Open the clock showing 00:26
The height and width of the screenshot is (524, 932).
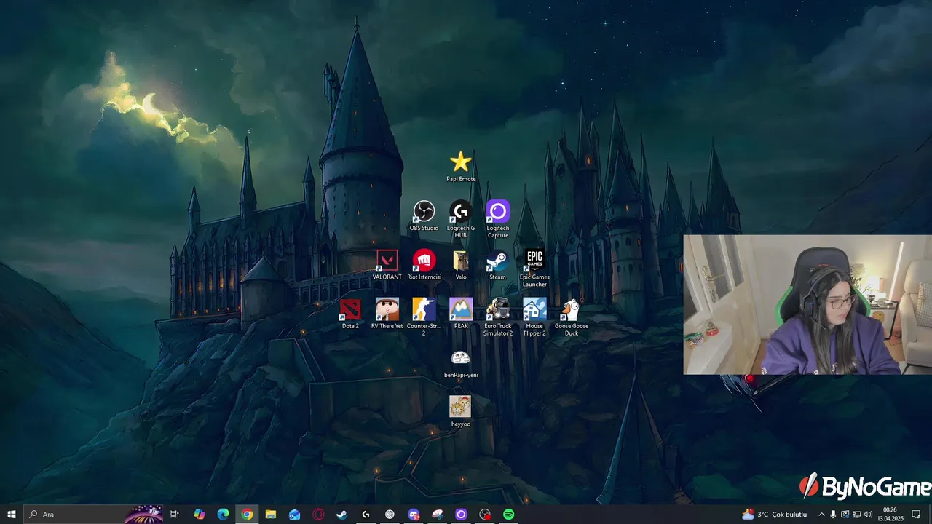click(889, 515)
